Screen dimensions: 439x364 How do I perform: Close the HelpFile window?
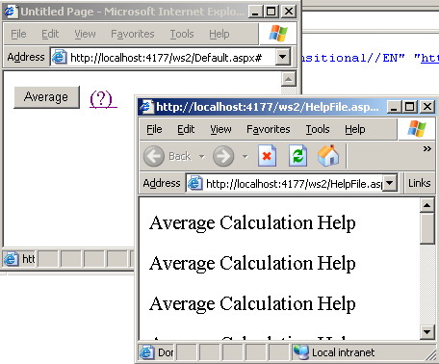coord(427,107)
